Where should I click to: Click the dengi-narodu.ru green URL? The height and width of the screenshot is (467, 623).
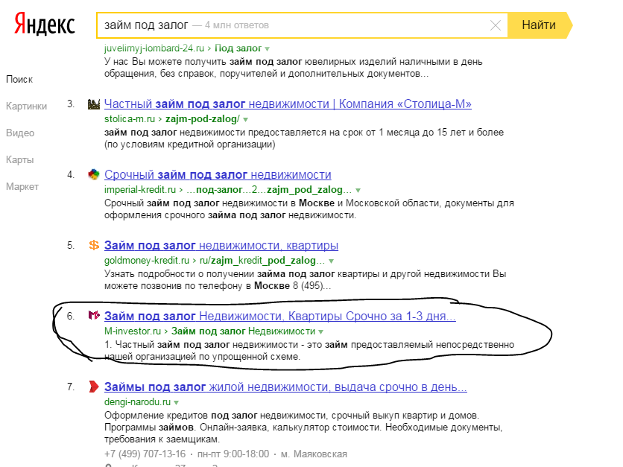tap(137, 401)
